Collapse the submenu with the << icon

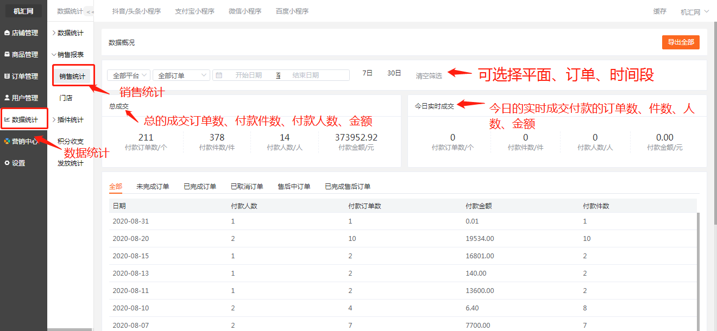[90, 11]
